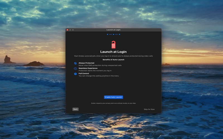This screenshot has width=223, height=139.
Task: Click the Launch at Login heading
Action: click(113, 52)
